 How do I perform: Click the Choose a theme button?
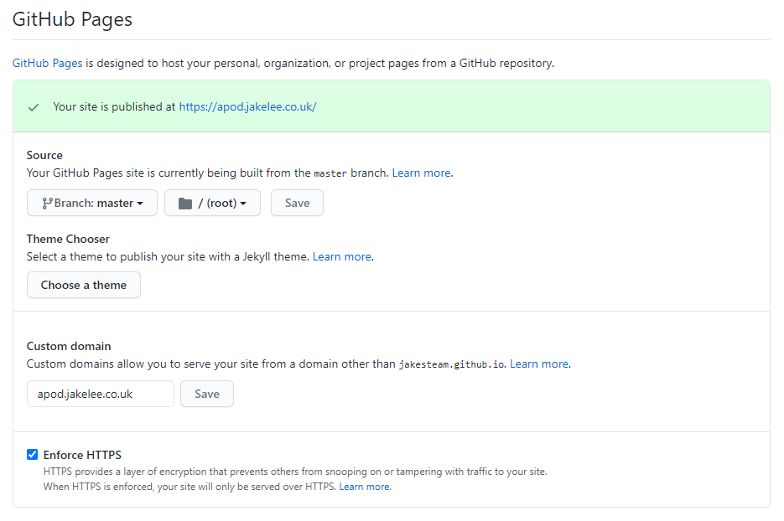[x=84, y=285]
